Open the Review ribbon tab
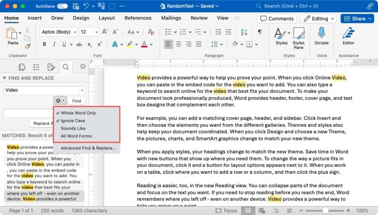Image resolution: width=378 pixels, height=215 pixels. (199, 18)
